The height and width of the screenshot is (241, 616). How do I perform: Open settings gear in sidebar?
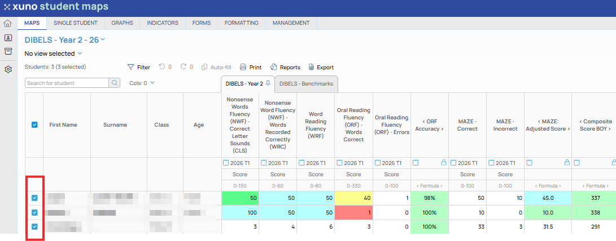[8, 69]
